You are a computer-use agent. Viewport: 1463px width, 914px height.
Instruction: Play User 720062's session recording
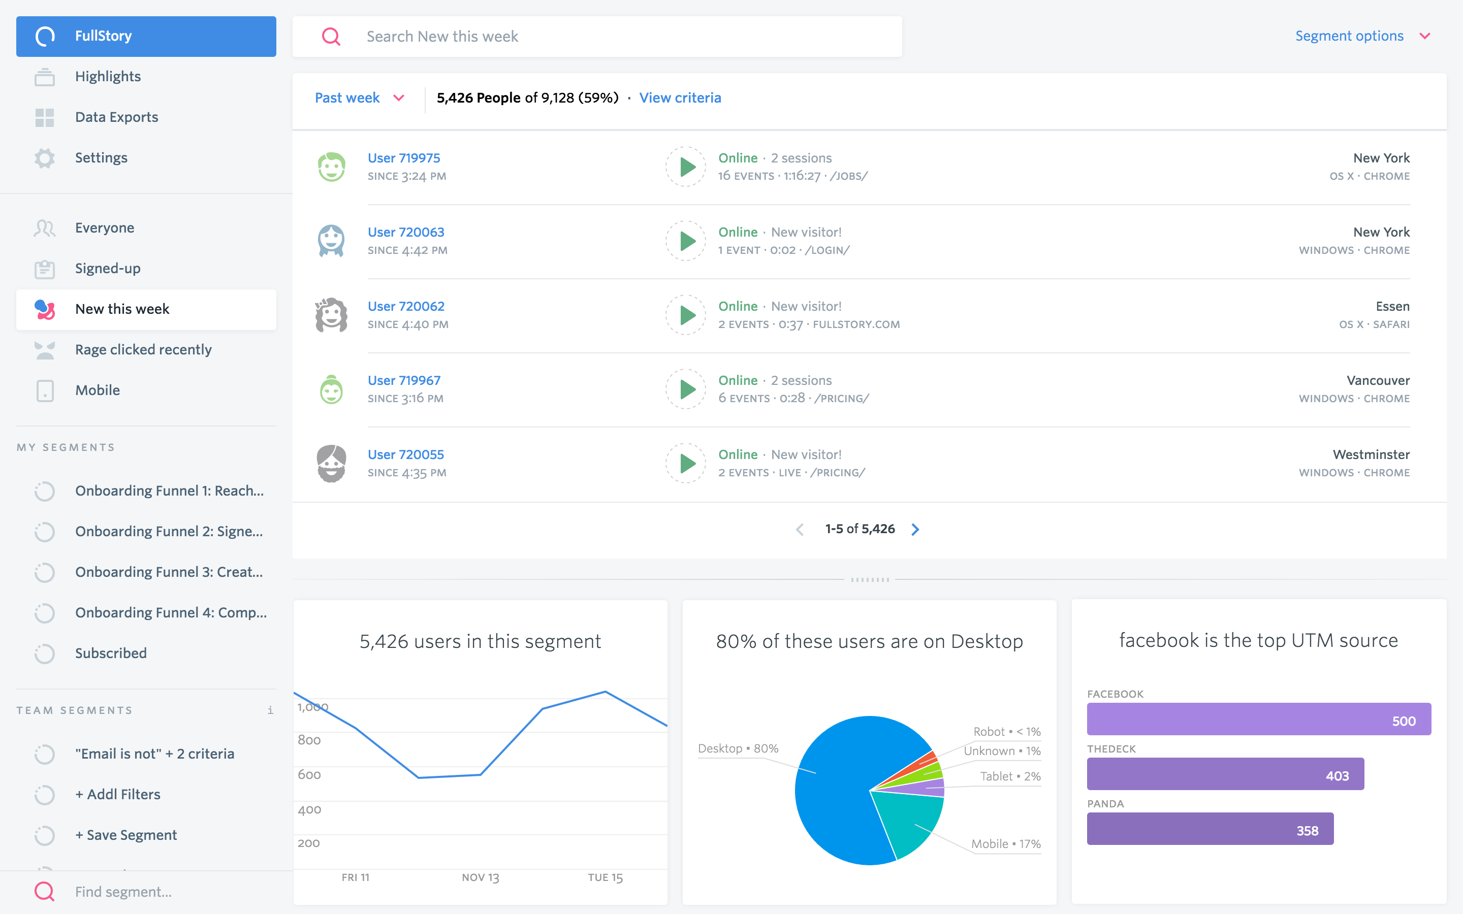tap(686, 315)
